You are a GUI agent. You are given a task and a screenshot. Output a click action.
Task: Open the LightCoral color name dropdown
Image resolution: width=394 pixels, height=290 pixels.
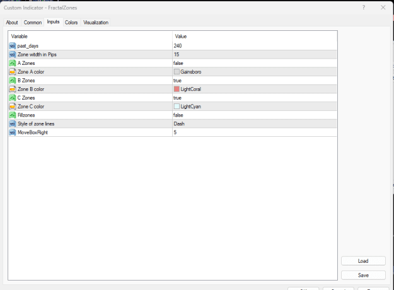pyautogui.click(x=190, y=90)
